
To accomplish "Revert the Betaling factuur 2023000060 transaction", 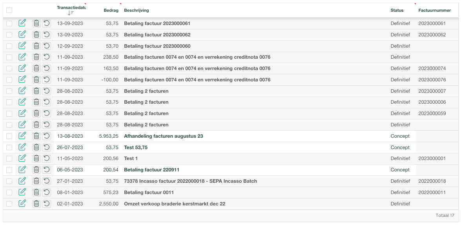I will [x=47, y=46].
